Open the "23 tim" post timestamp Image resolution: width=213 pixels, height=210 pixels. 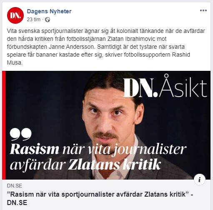(34, 20)
